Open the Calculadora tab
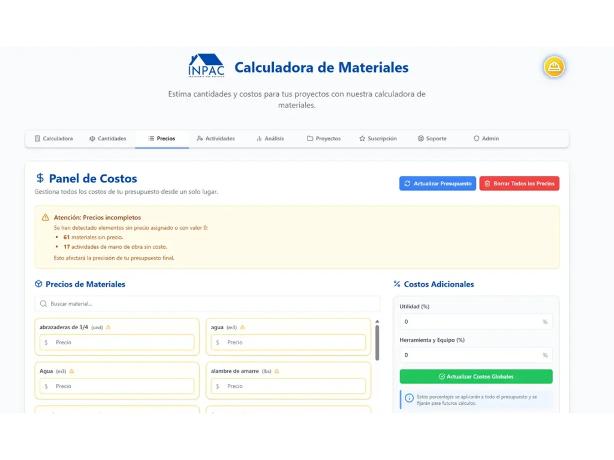614x460 pixels. pyautogui.click(x=53, y=139)
